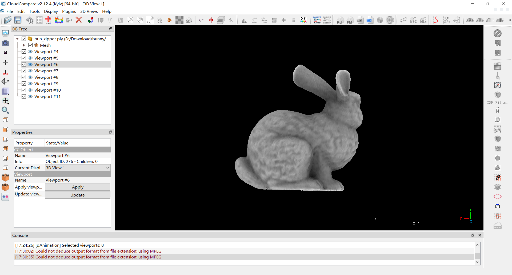The width and height of the screenshot is (512, 275).
Task: Click the red X Delete icon
Action: click(x=79, y=20)
